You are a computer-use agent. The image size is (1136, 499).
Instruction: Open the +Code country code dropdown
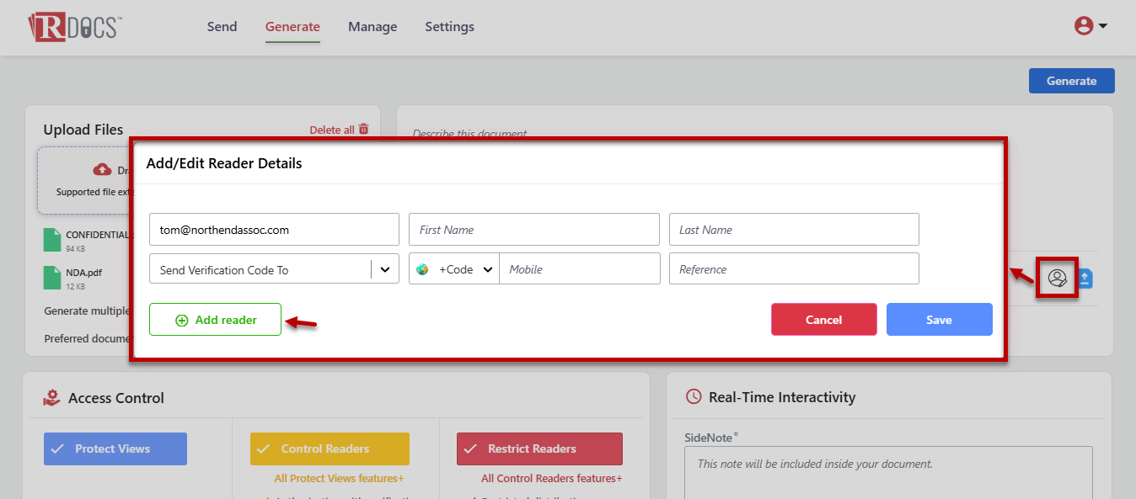click(486, 270)
